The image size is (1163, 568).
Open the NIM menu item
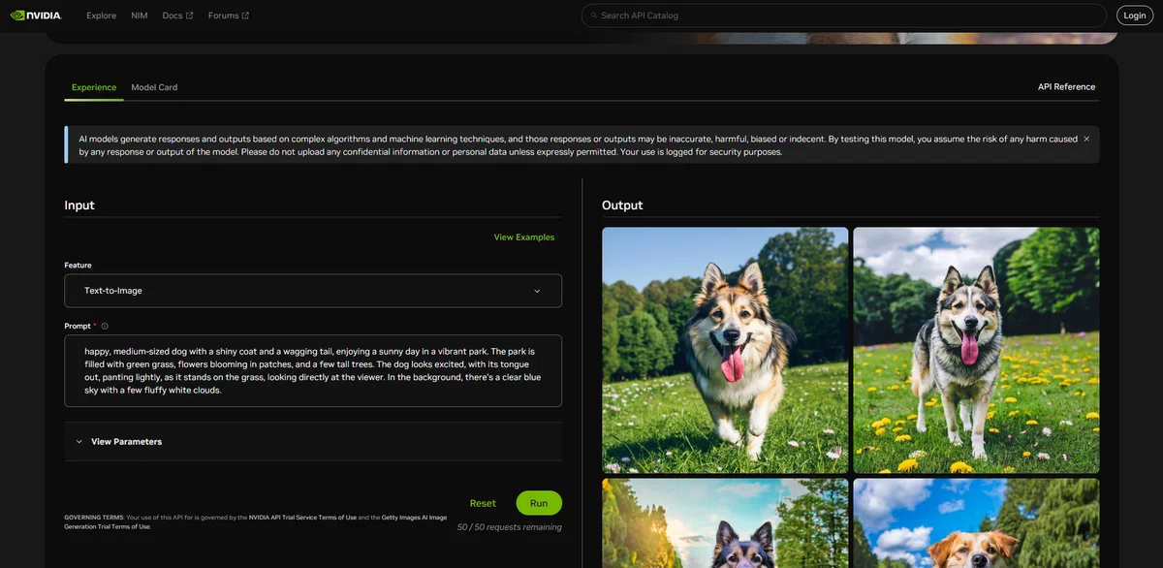140,16
